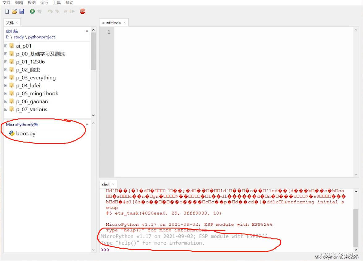Click the Shell scroll-up arrow
363x261 pixels.
coord(356,191)
